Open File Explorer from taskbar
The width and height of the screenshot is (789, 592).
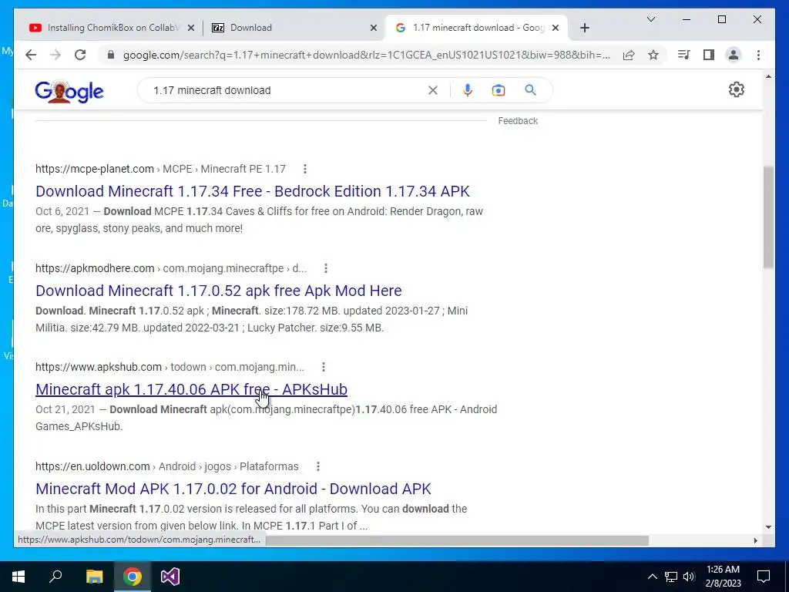point(94,577)
